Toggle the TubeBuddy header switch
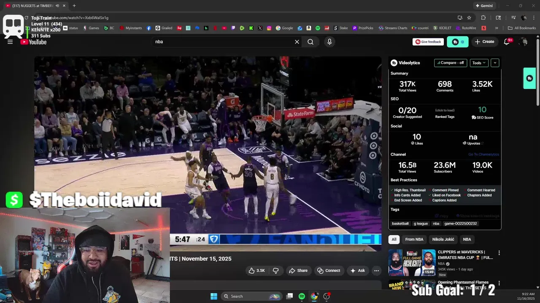 point(458,42)
